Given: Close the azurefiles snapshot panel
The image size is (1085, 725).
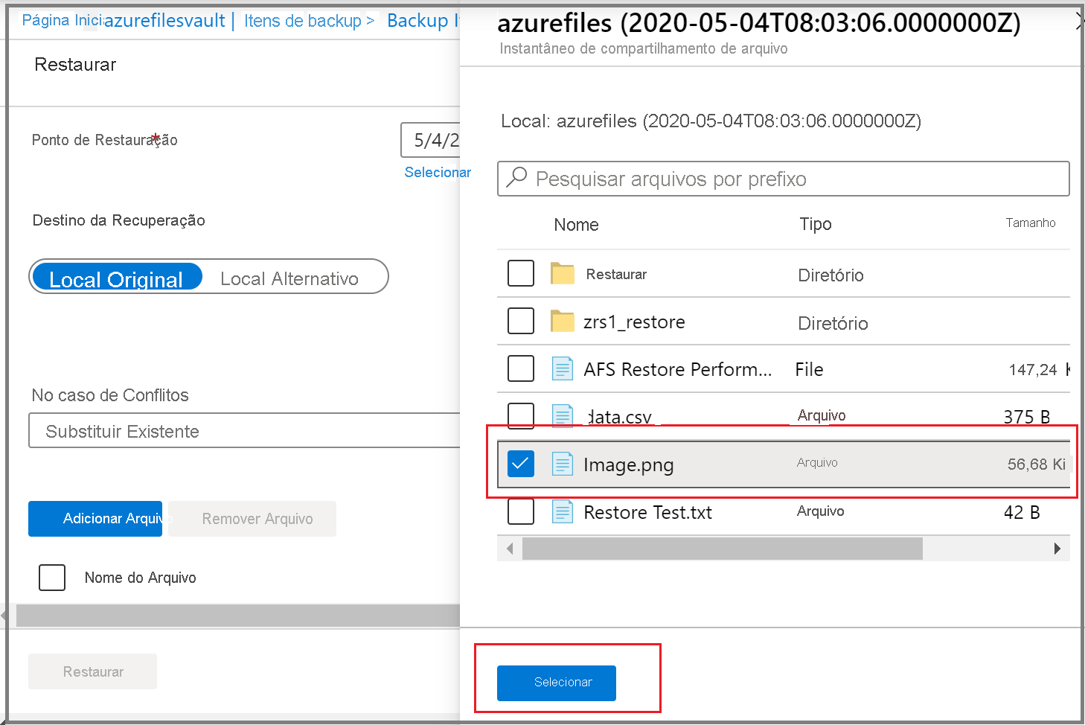Looking at the screenshot, I should [1081, 23].
